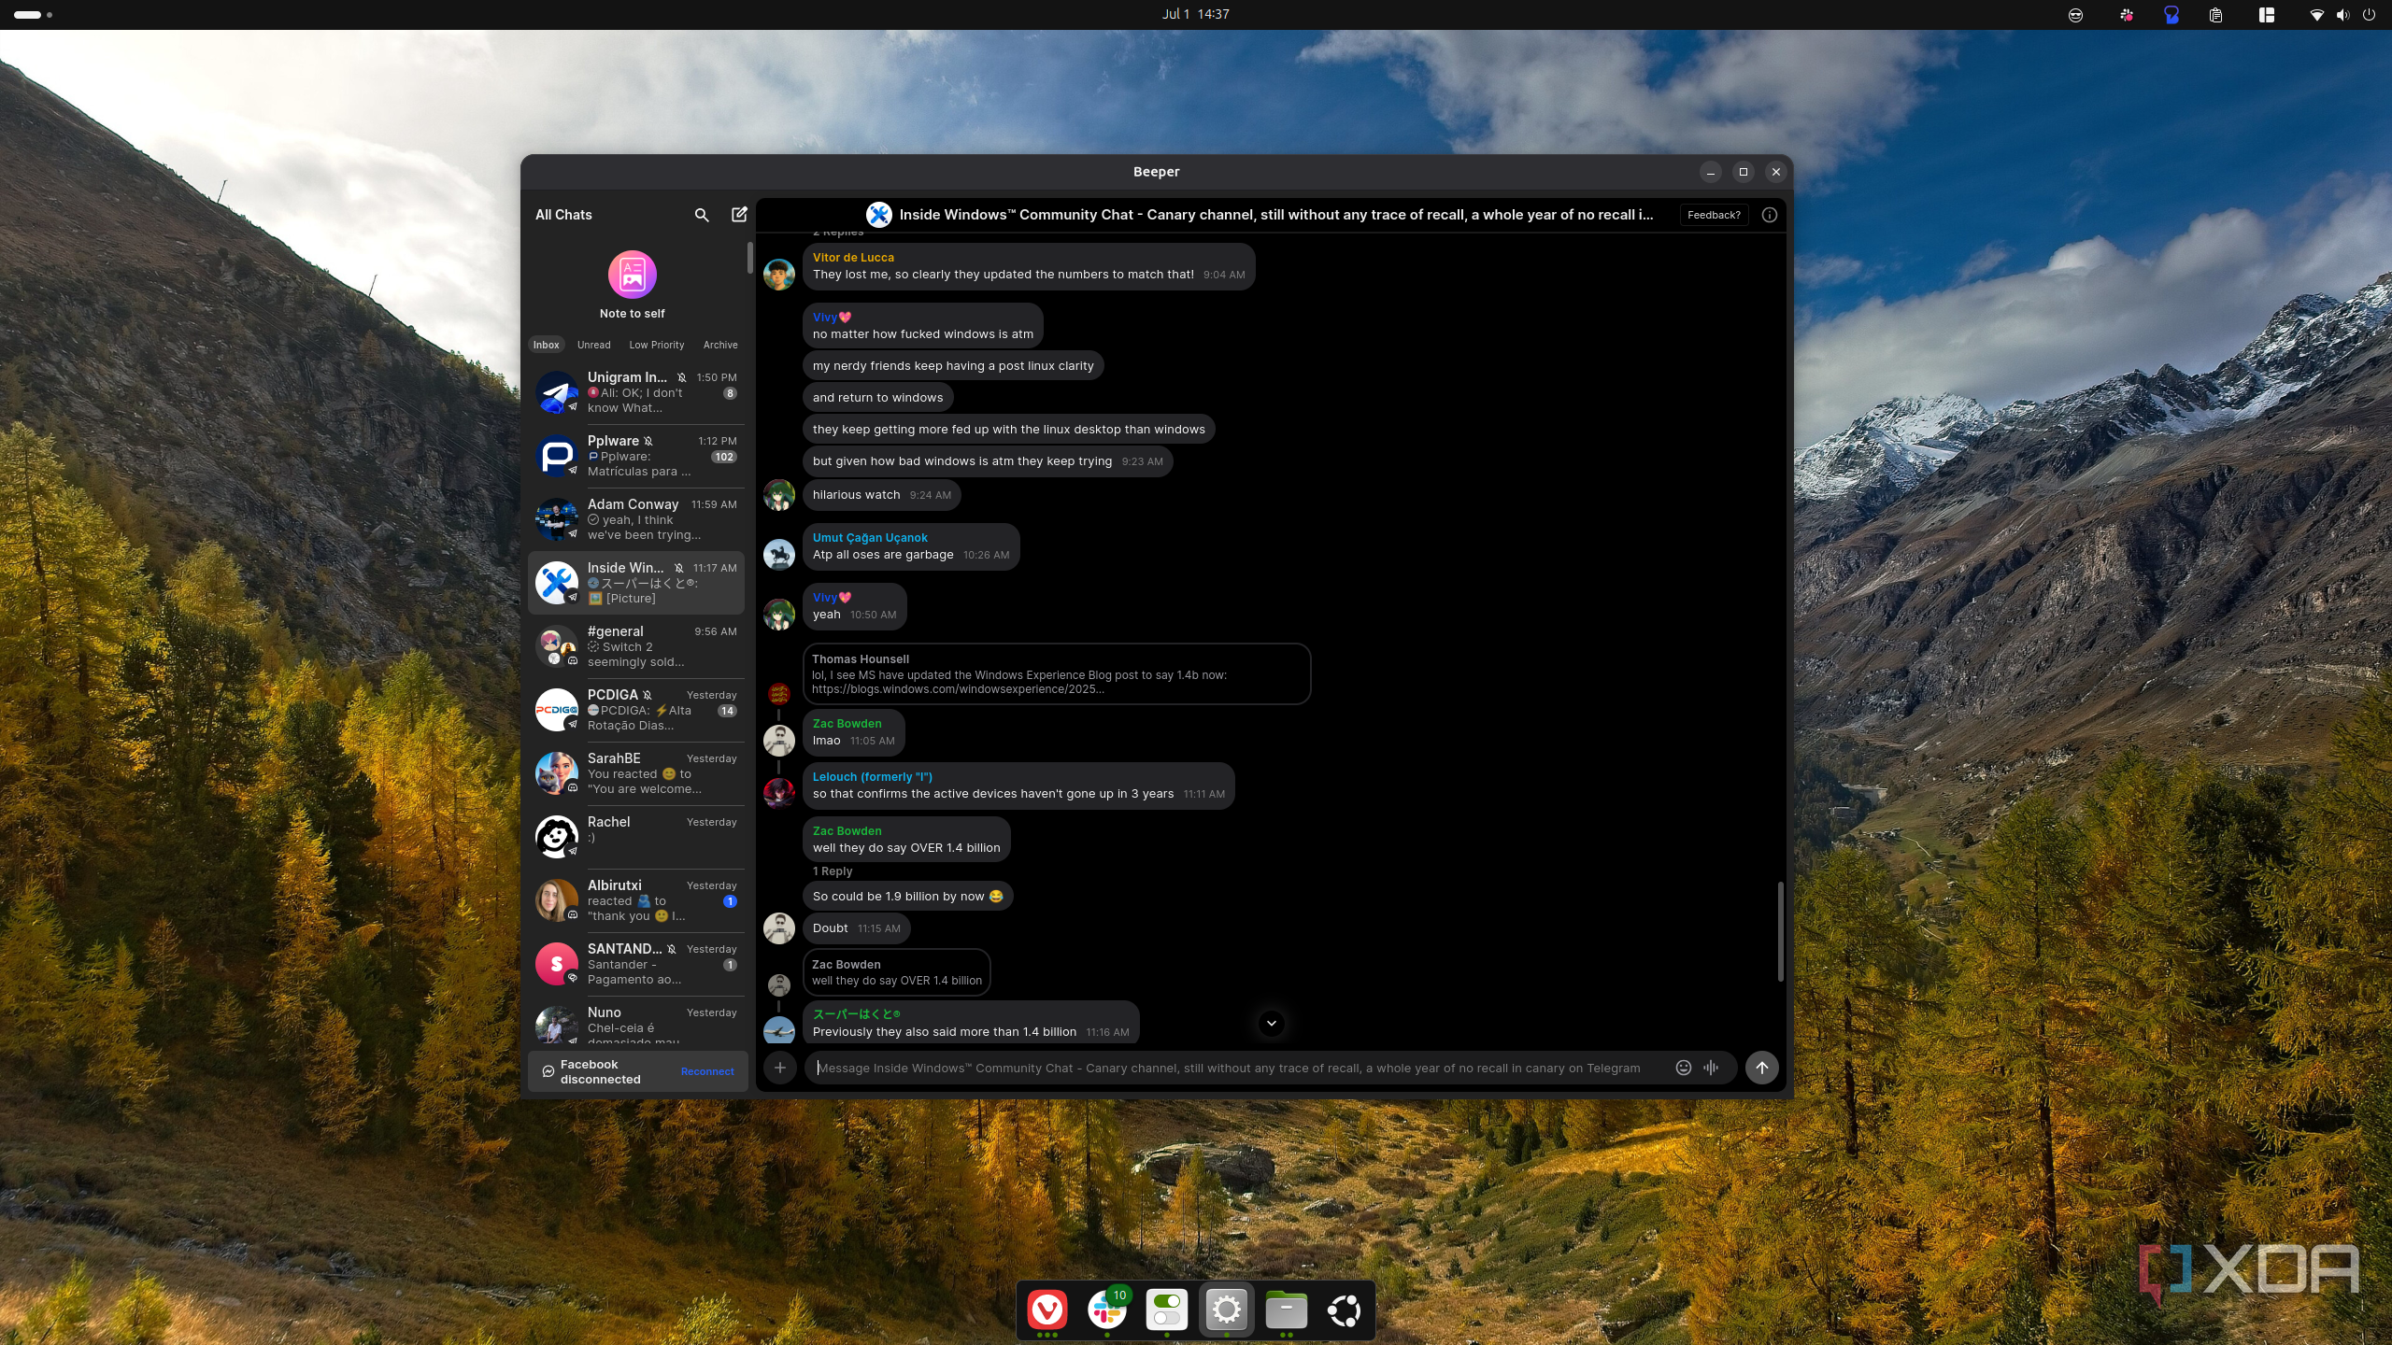Click the date and time in top bar
The width and height of the screenshot is (2392, 1345).
pos(1195,14)
